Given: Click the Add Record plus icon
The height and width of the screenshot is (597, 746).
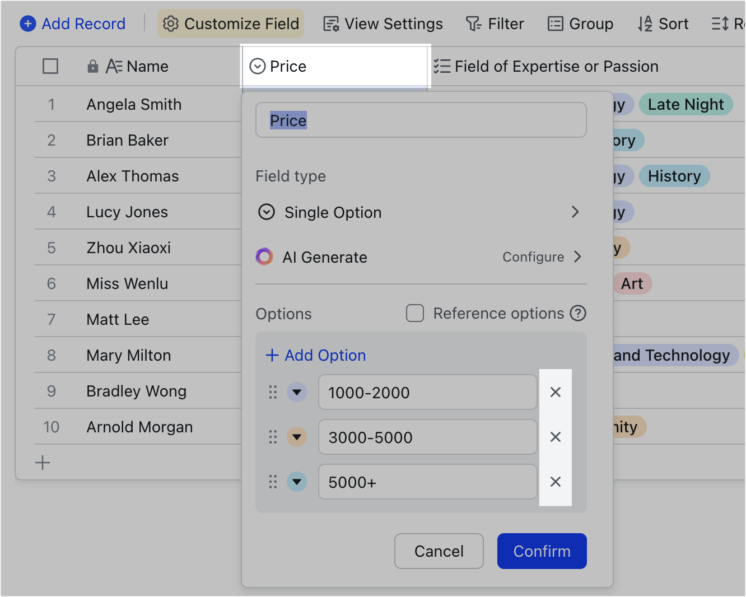Looking at the screenshot, I should point(27,24).
